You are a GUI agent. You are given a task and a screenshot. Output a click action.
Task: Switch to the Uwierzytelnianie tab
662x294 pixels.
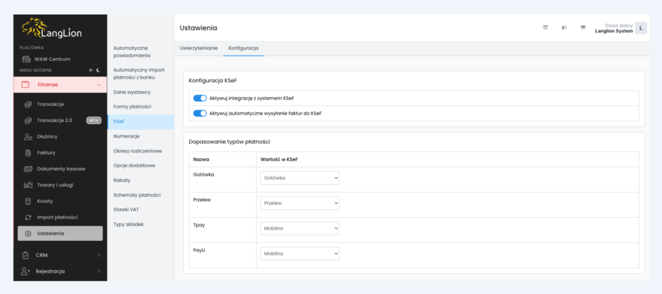coord(198,48)
